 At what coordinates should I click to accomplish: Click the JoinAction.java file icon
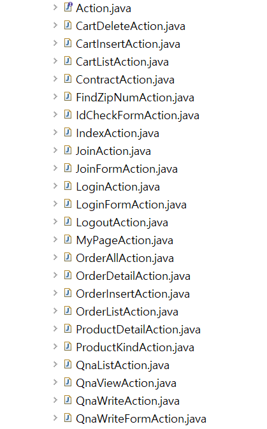68,150
